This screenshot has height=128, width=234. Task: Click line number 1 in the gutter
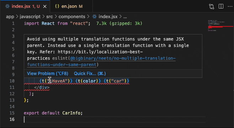click(13, 23)
